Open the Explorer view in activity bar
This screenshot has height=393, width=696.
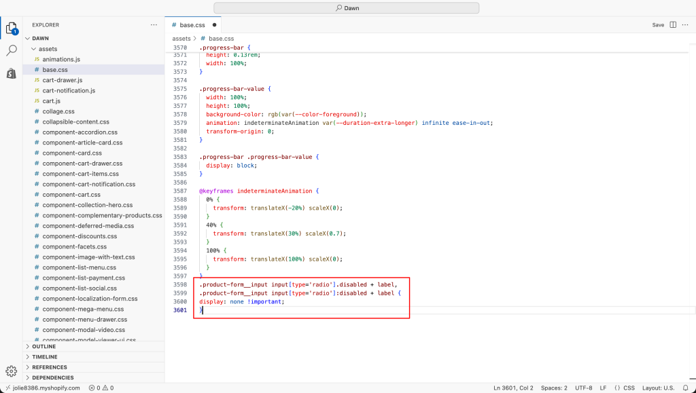12,29
